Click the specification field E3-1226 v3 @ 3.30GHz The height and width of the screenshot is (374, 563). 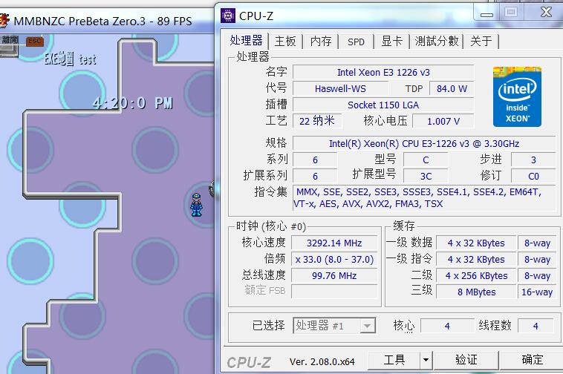coord(424,143)
